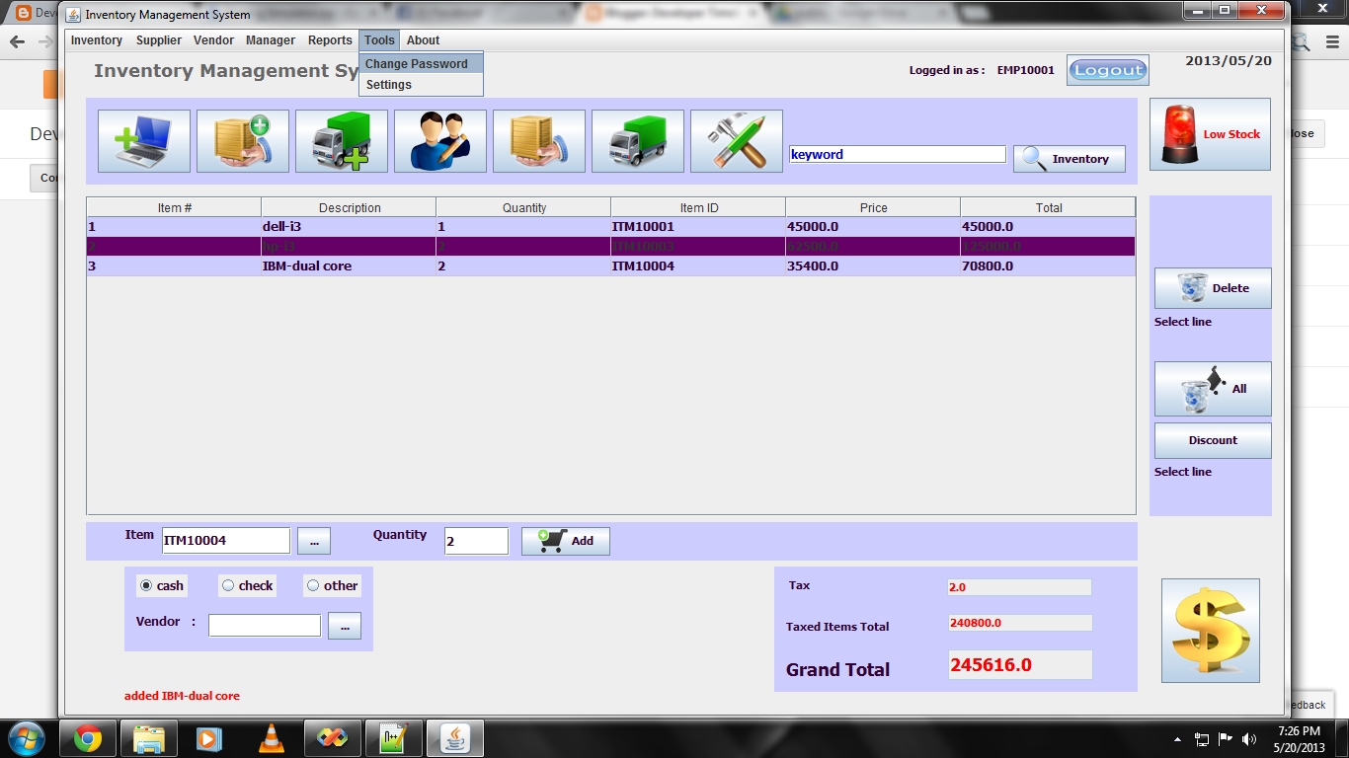Click the keyword search field
The height and width of the screenshot is (758, 1349).
coord(897,155)
